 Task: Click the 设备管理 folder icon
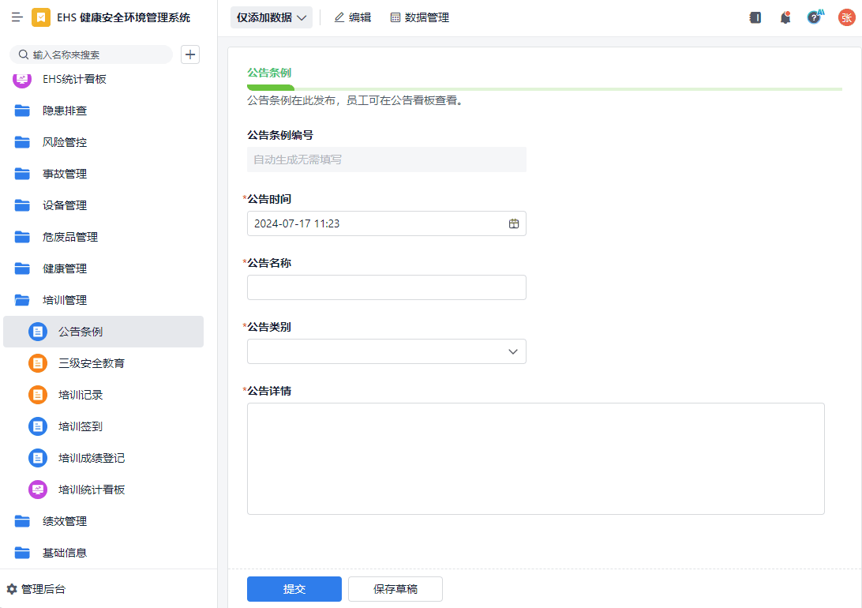click(22, 205)
